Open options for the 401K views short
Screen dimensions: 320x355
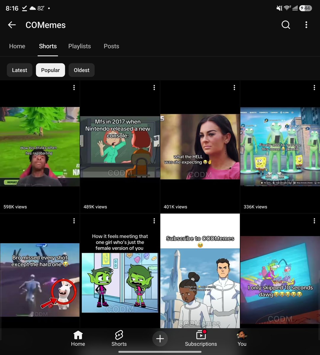click(x=234, y=88)
